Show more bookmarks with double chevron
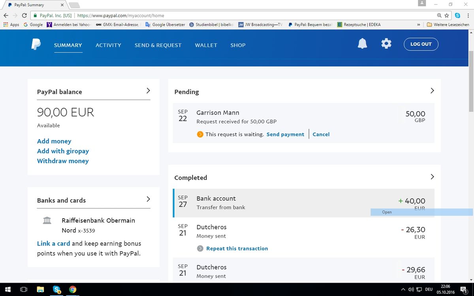Image resolution: width=474 pixels, height=296 pixels. (418, 24)
